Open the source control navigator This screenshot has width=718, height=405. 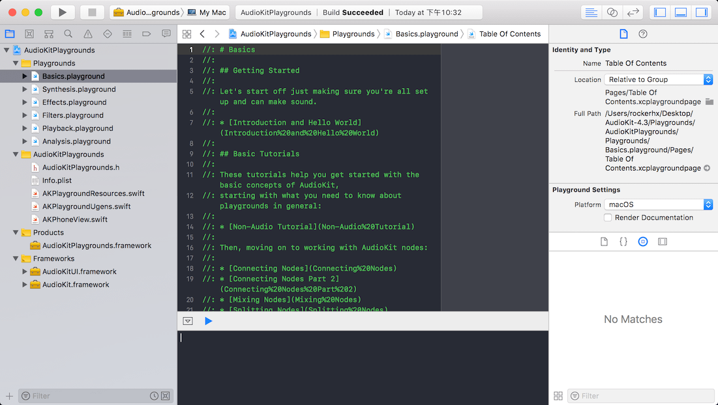click(29, 34)
